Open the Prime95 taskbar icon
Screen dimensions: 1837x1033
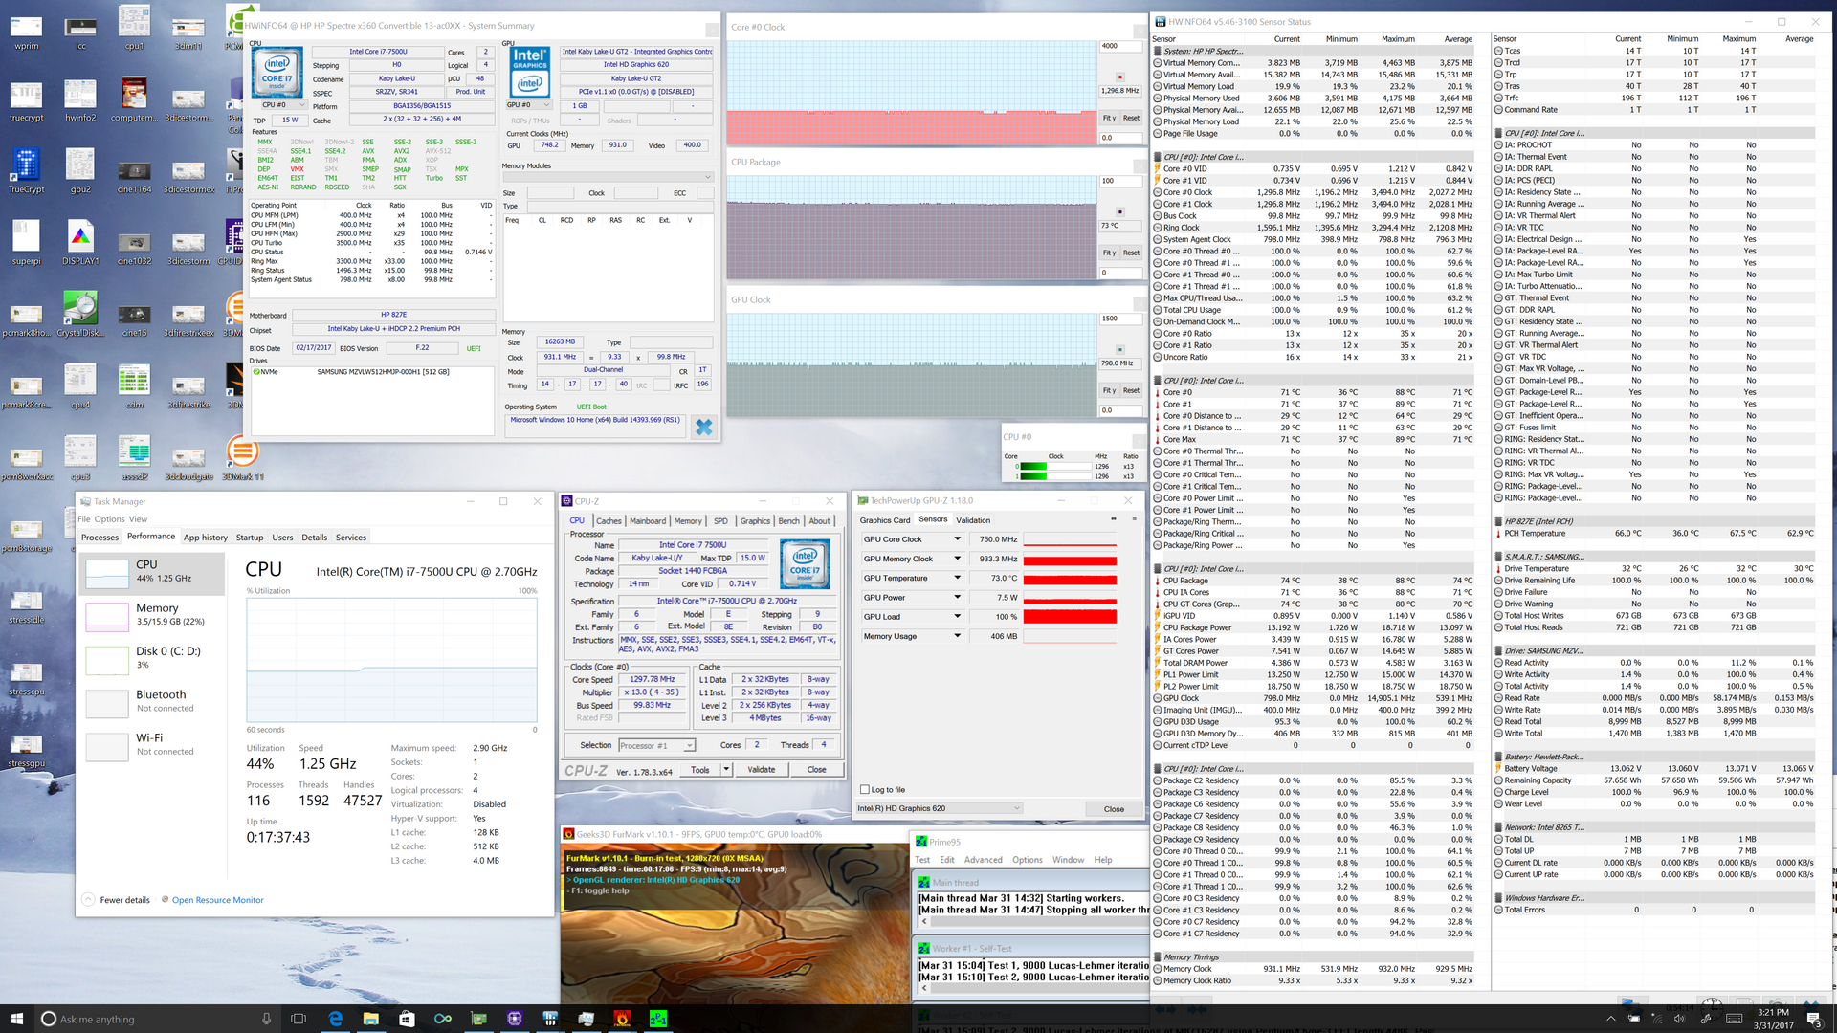click(x=658, y=1019)
